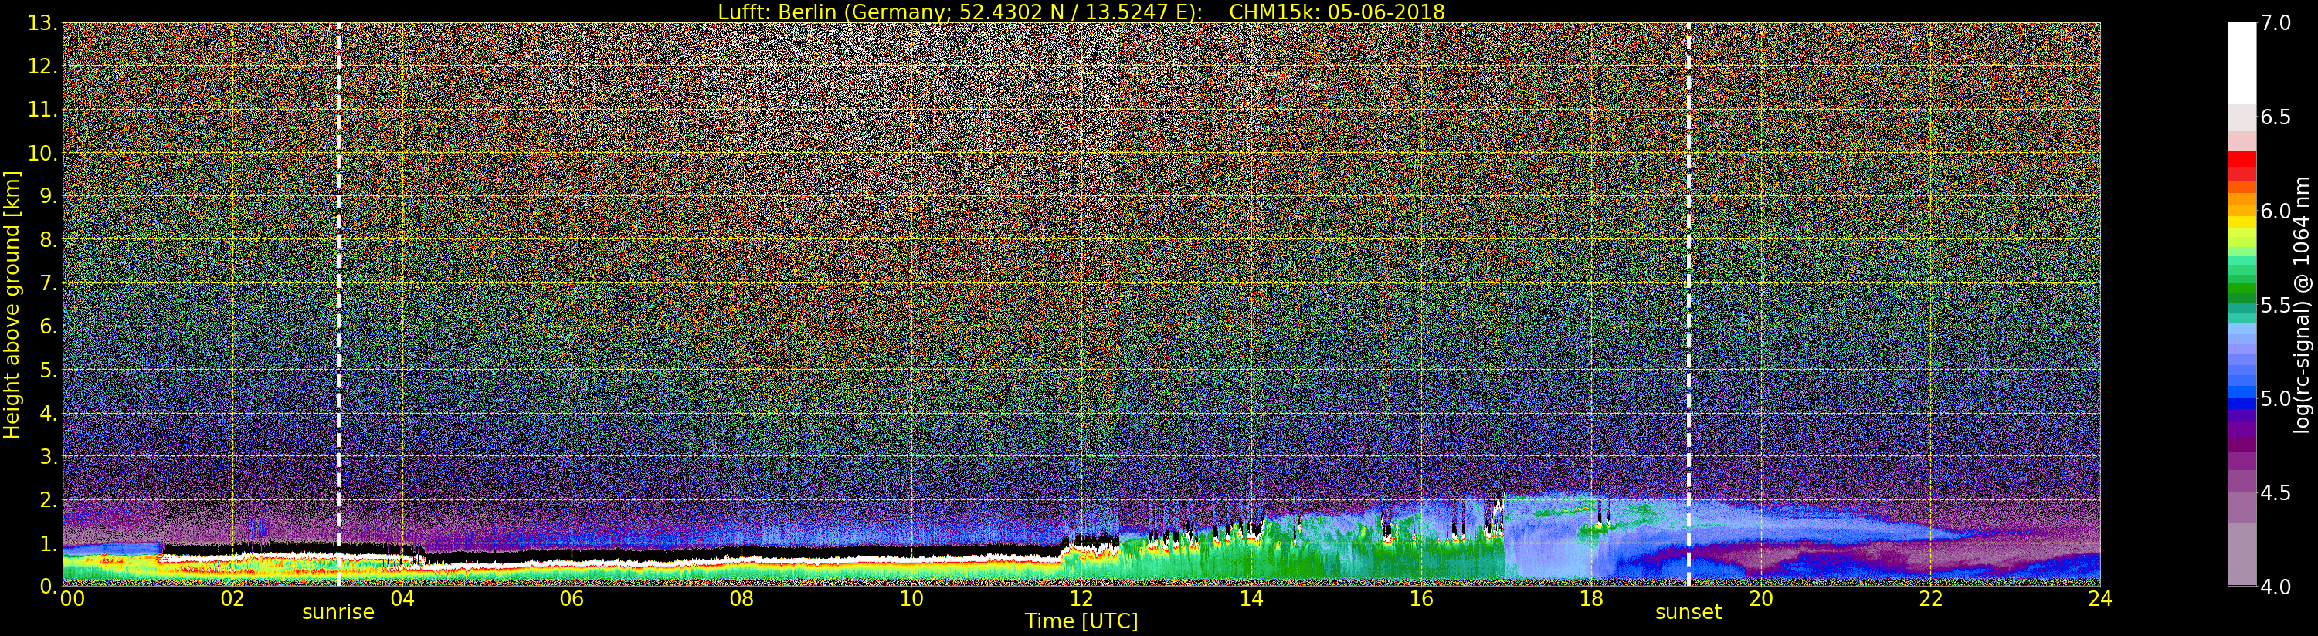Click the x-axis tick label '24'
The width and height of the screenshot is (2318, 636).
click(2099, 598)
